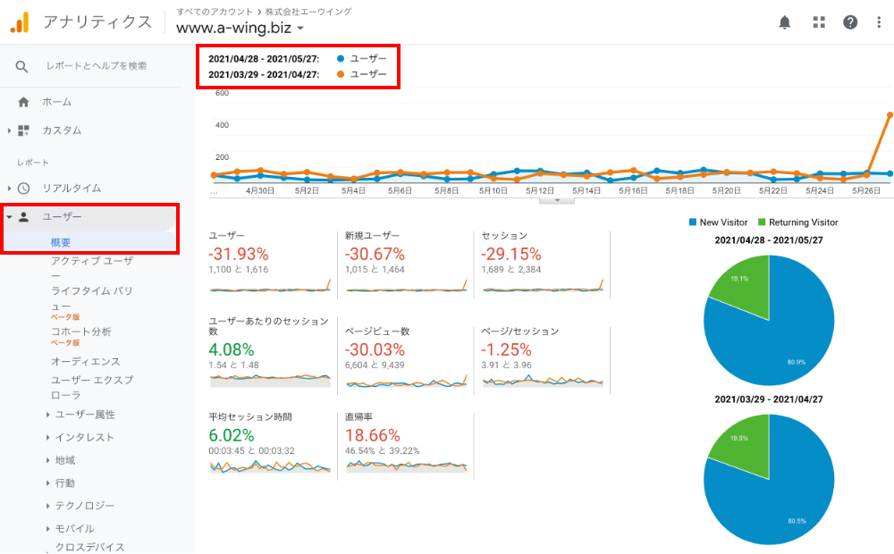Open the notifications bell

[x=785, y=22]
